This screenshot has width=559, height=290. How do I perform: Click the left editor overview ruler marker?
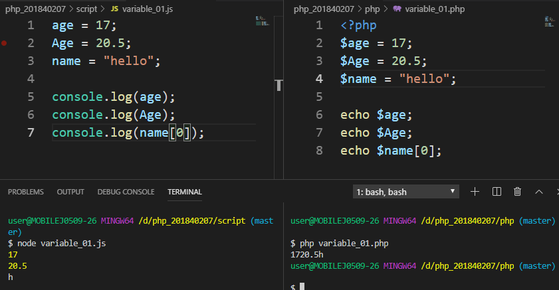(279, 86)
